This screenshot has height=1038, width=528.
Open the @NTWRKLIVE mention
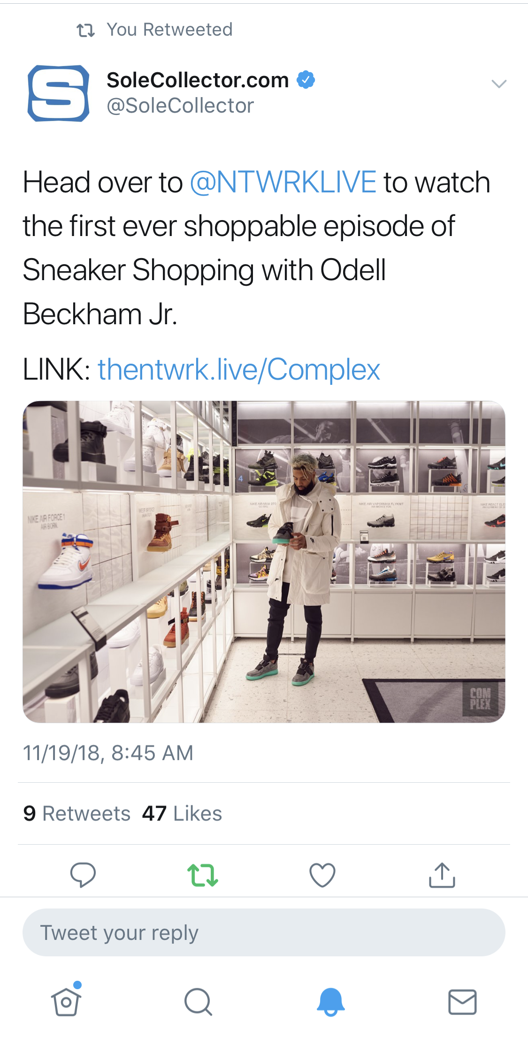(283, 182)
